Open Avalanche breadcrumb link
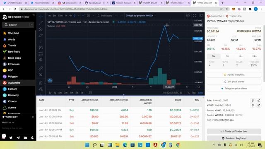265x149 pixels. pyautogui.click(x=214, y=16)
